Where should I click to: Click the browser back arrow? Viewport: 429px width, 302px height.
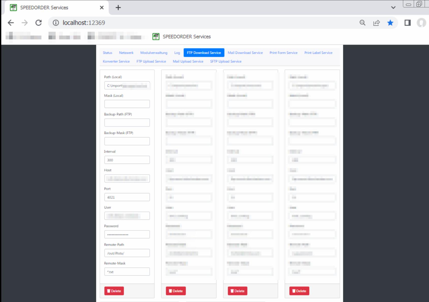[x=11, y=23]
